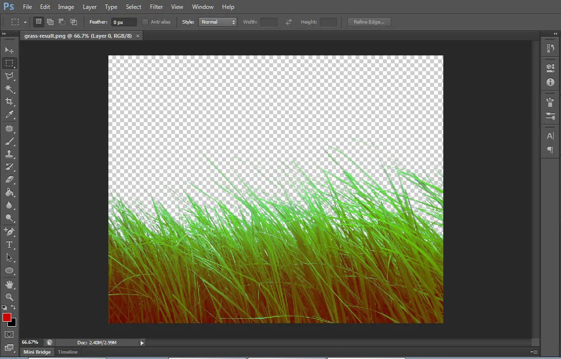Click the Refine Edge button

369,22
